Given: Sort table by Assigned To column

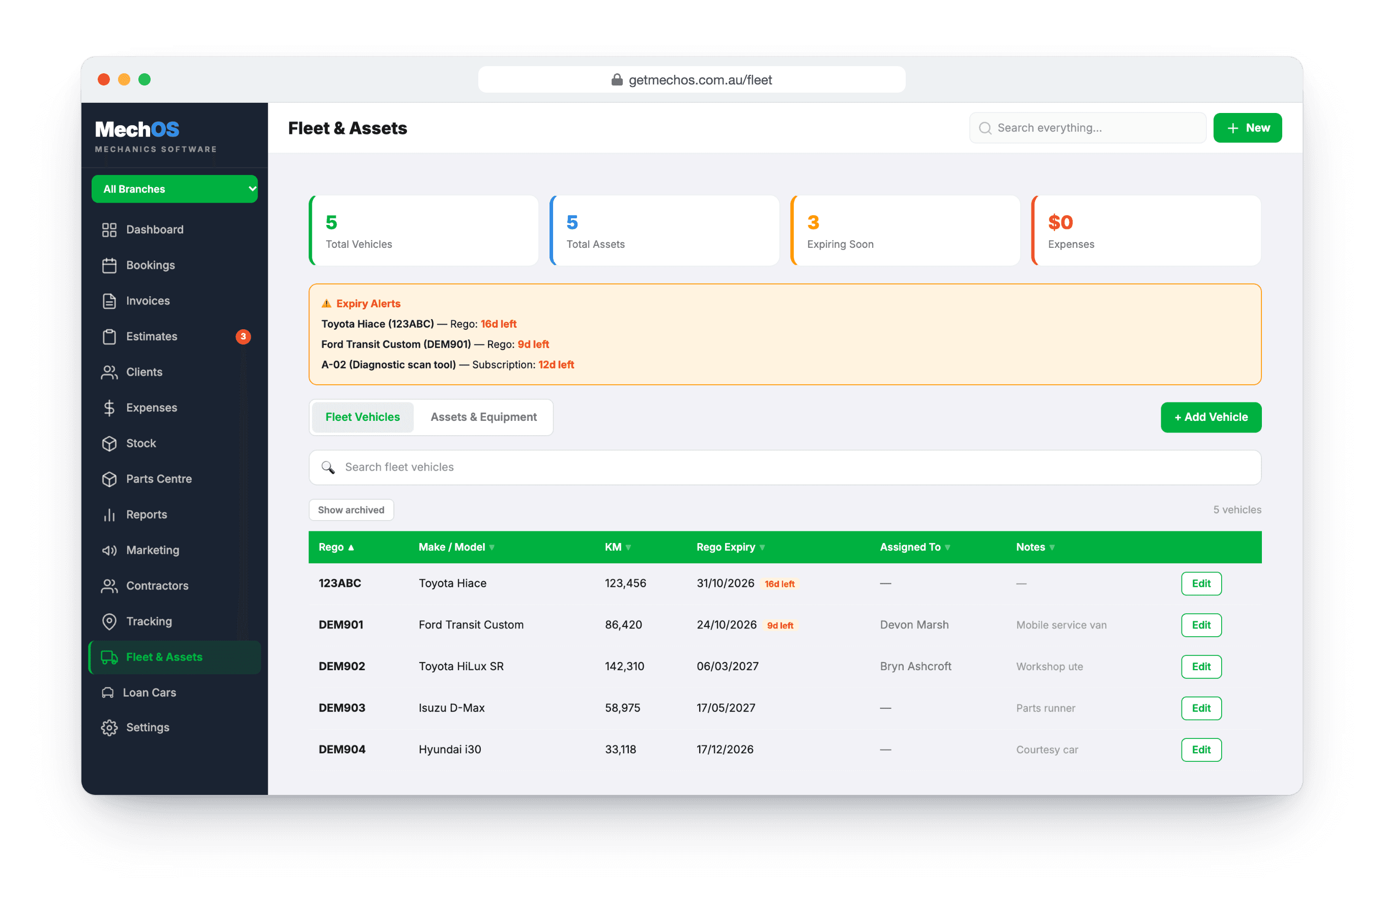Looking at the screenshot, I should (x=914, y=548).
